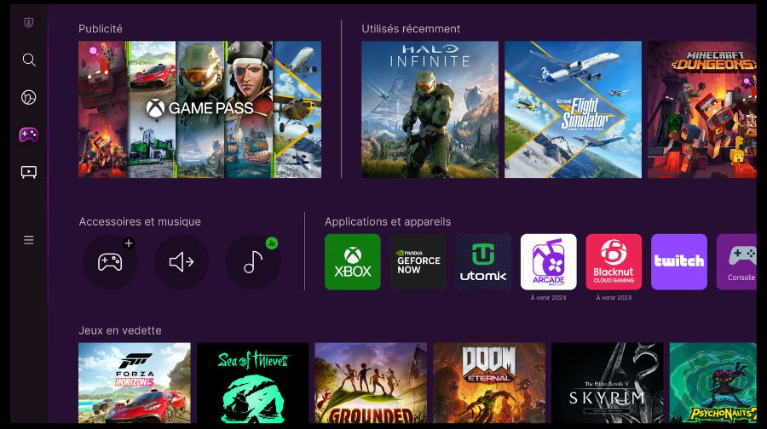This screenshot has width=767, height=429.
Task: Open the Nvidia GeForce Now app
Action: (x=418, y=262)
